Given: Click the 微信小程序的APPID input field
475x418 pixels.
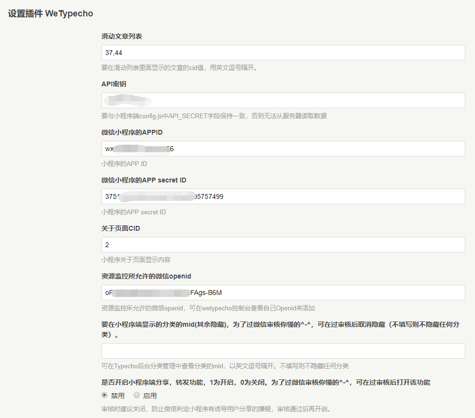Looking at the screenshot, I should pos(283,149).
